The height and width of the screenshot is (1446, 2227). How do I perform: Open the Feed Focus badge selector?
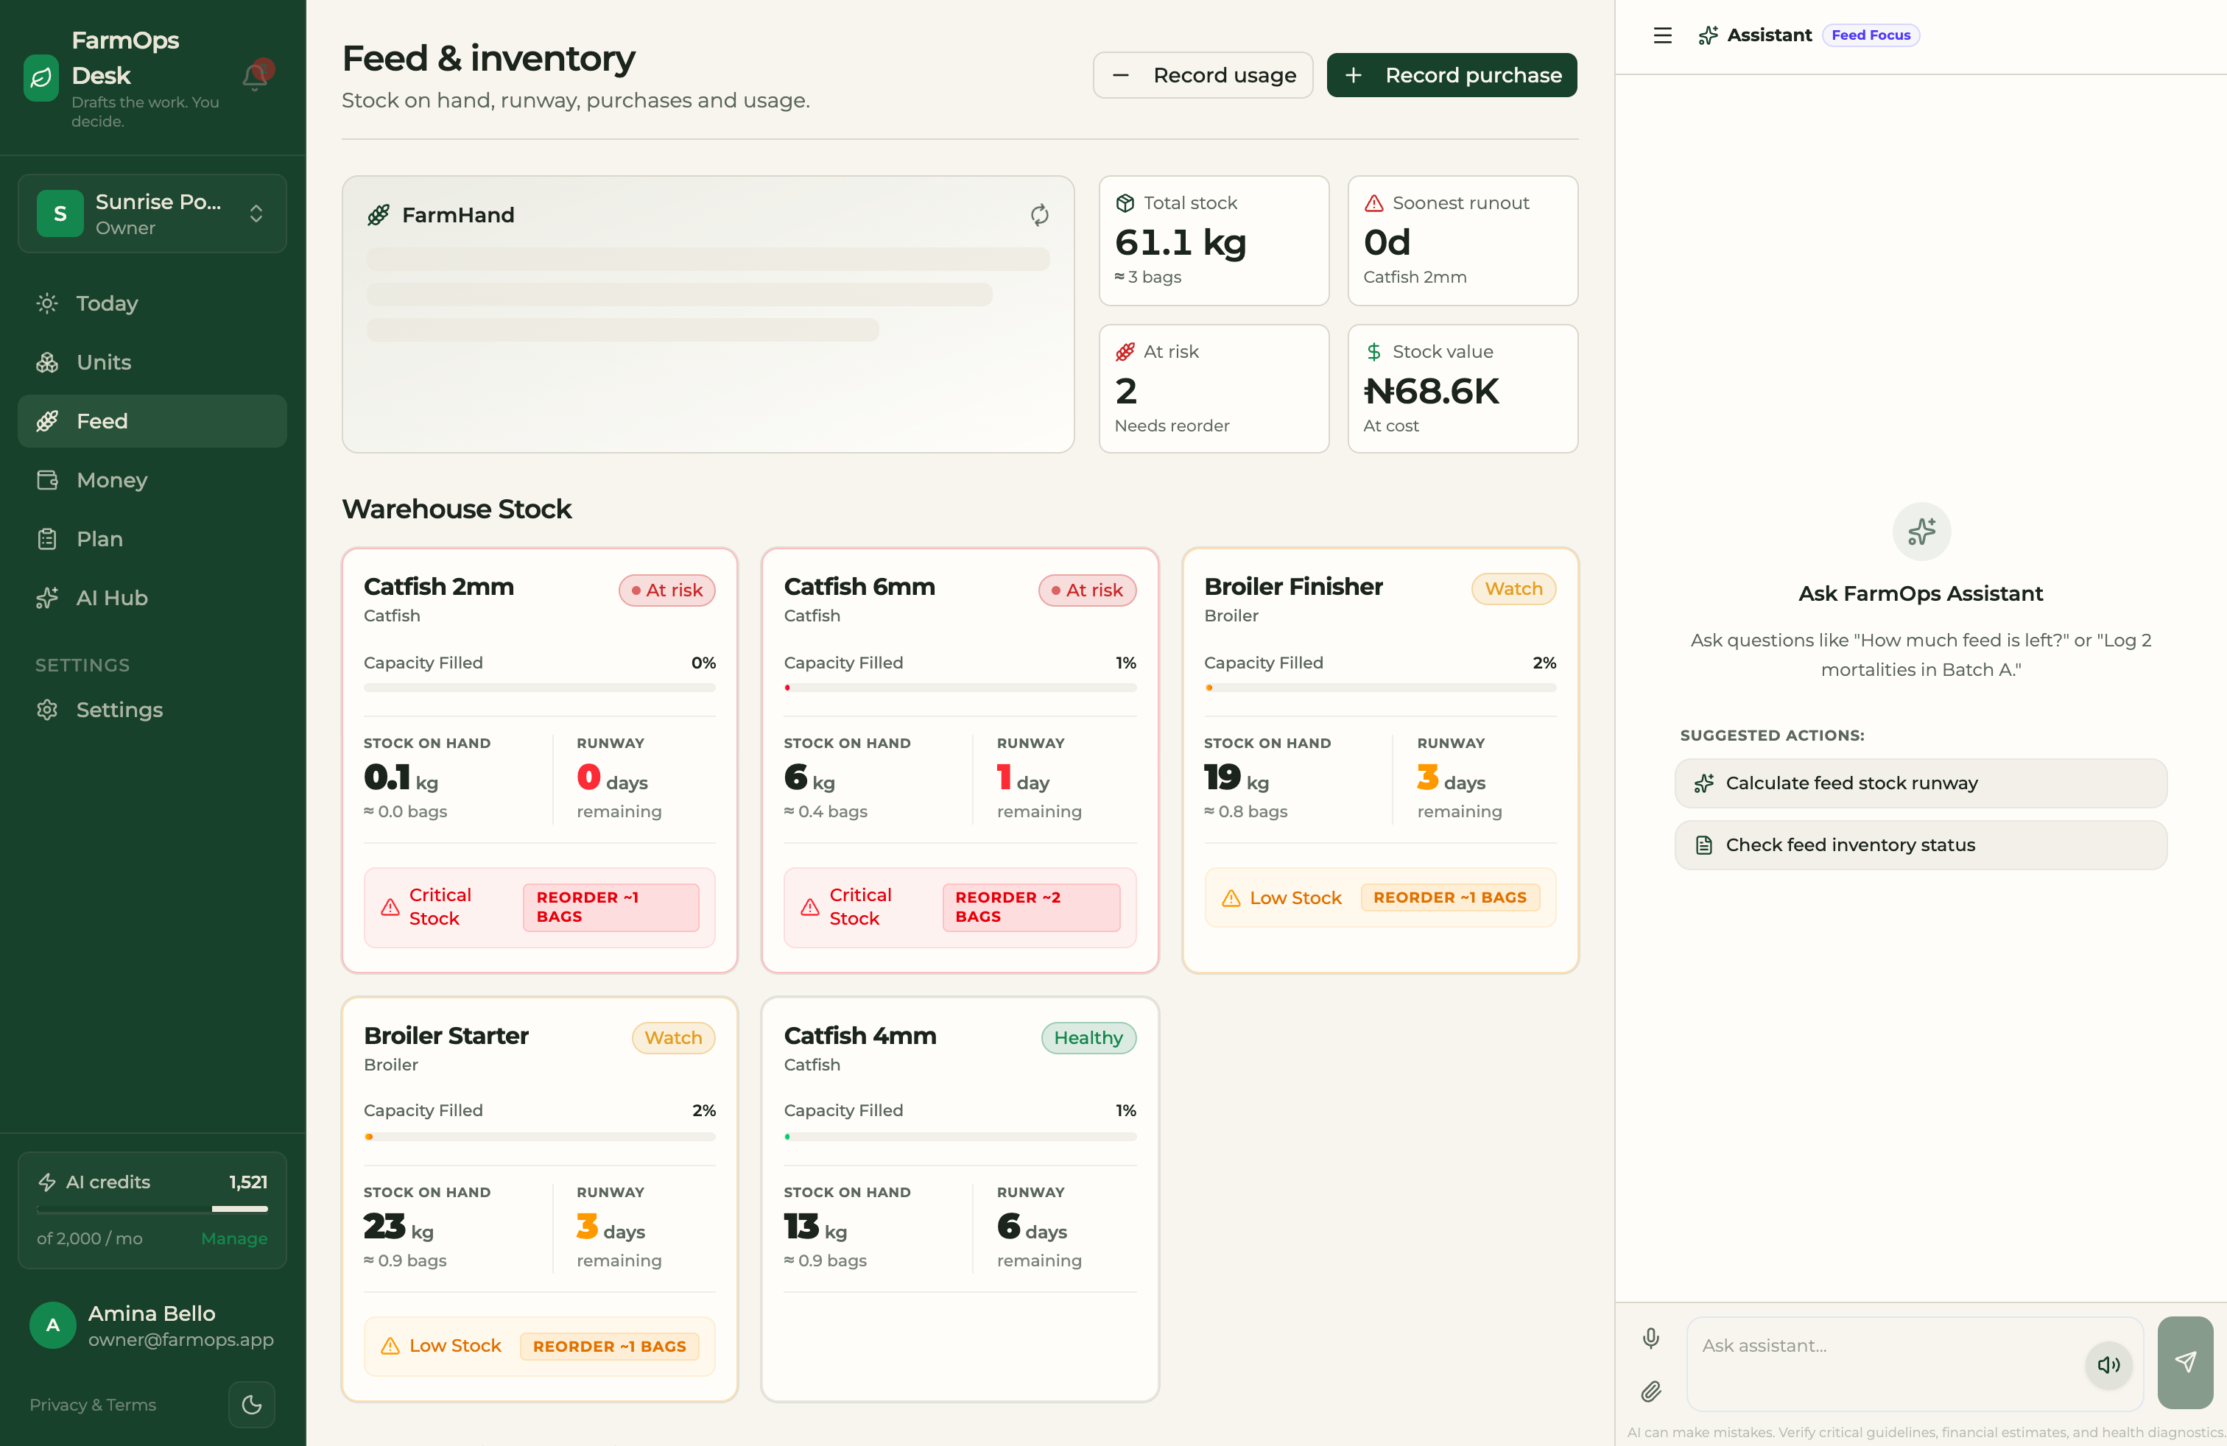1871,35
